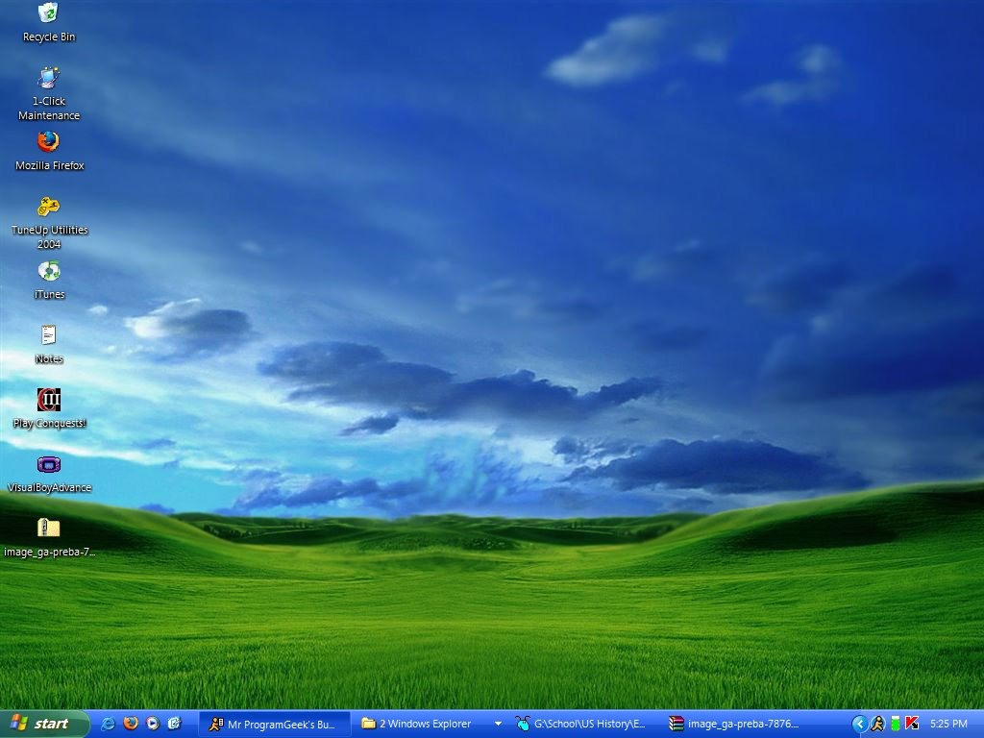Switch to the G:\School\US History taskbar window

pos(582,725)
